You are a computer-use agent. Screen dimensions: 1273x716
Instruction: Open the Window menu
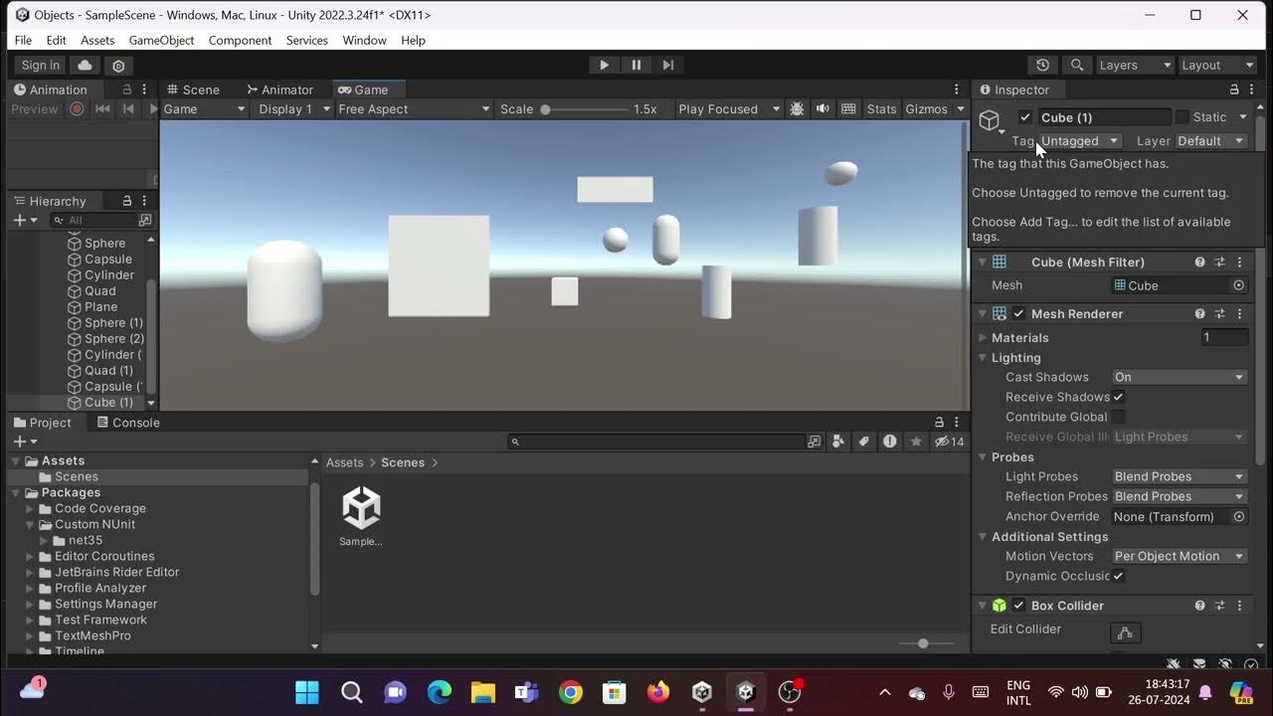(x=364, y=40)
